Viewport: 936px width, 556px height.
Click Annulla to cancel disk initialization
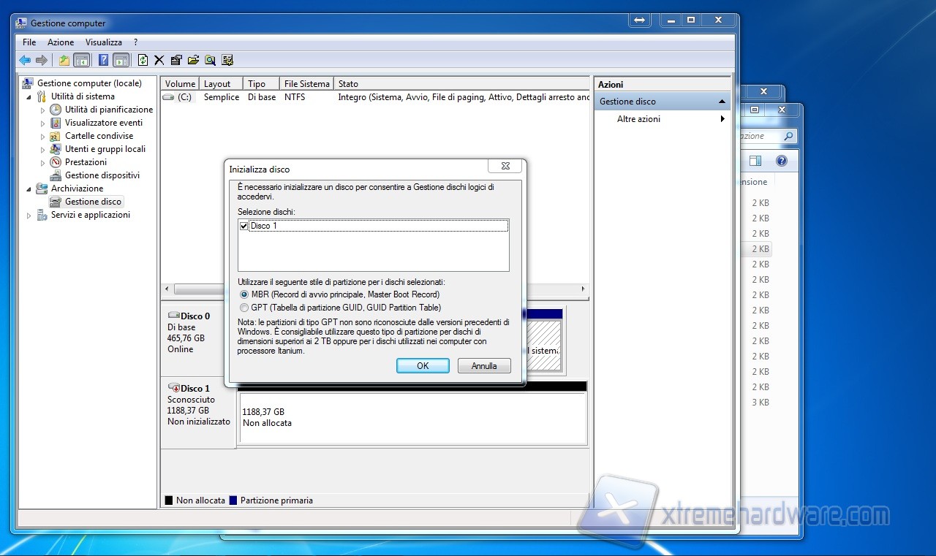point(483,366)
